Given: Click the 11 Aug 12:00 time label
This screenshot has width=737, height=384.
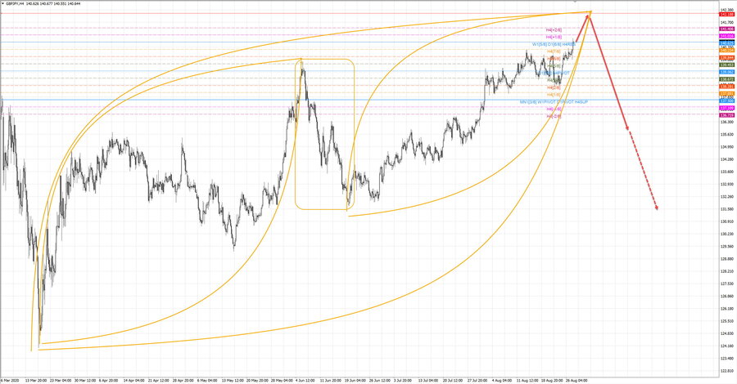Looking at the screenshot, I should pyautogui.click(x=527, y=380).
